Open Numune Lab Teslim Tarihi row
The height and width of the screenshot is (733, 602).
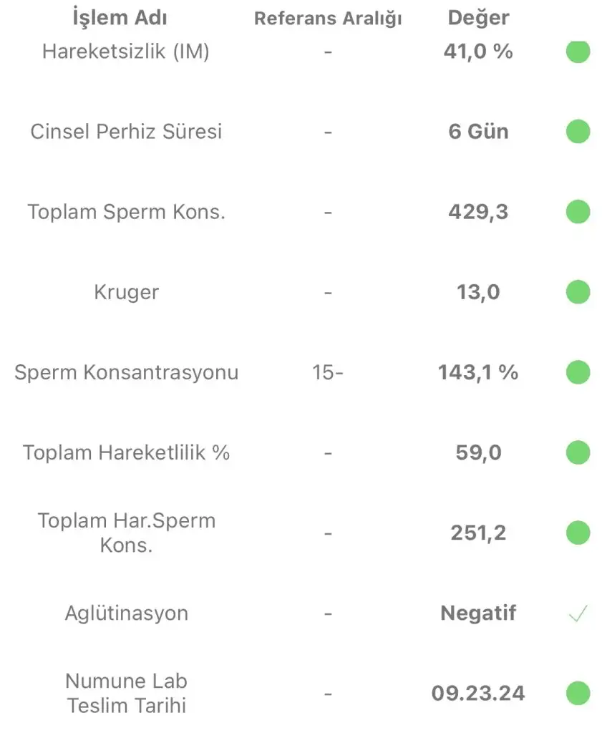click(301, 693)
